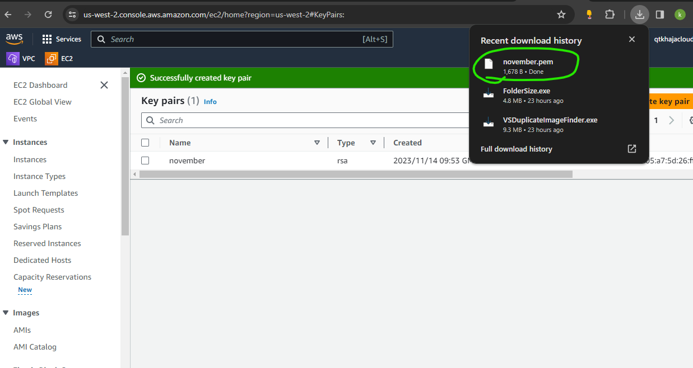Screen dimensions: 693x368
Task: Open AMIs page in sidebar
Action: (x=22, y=330)
